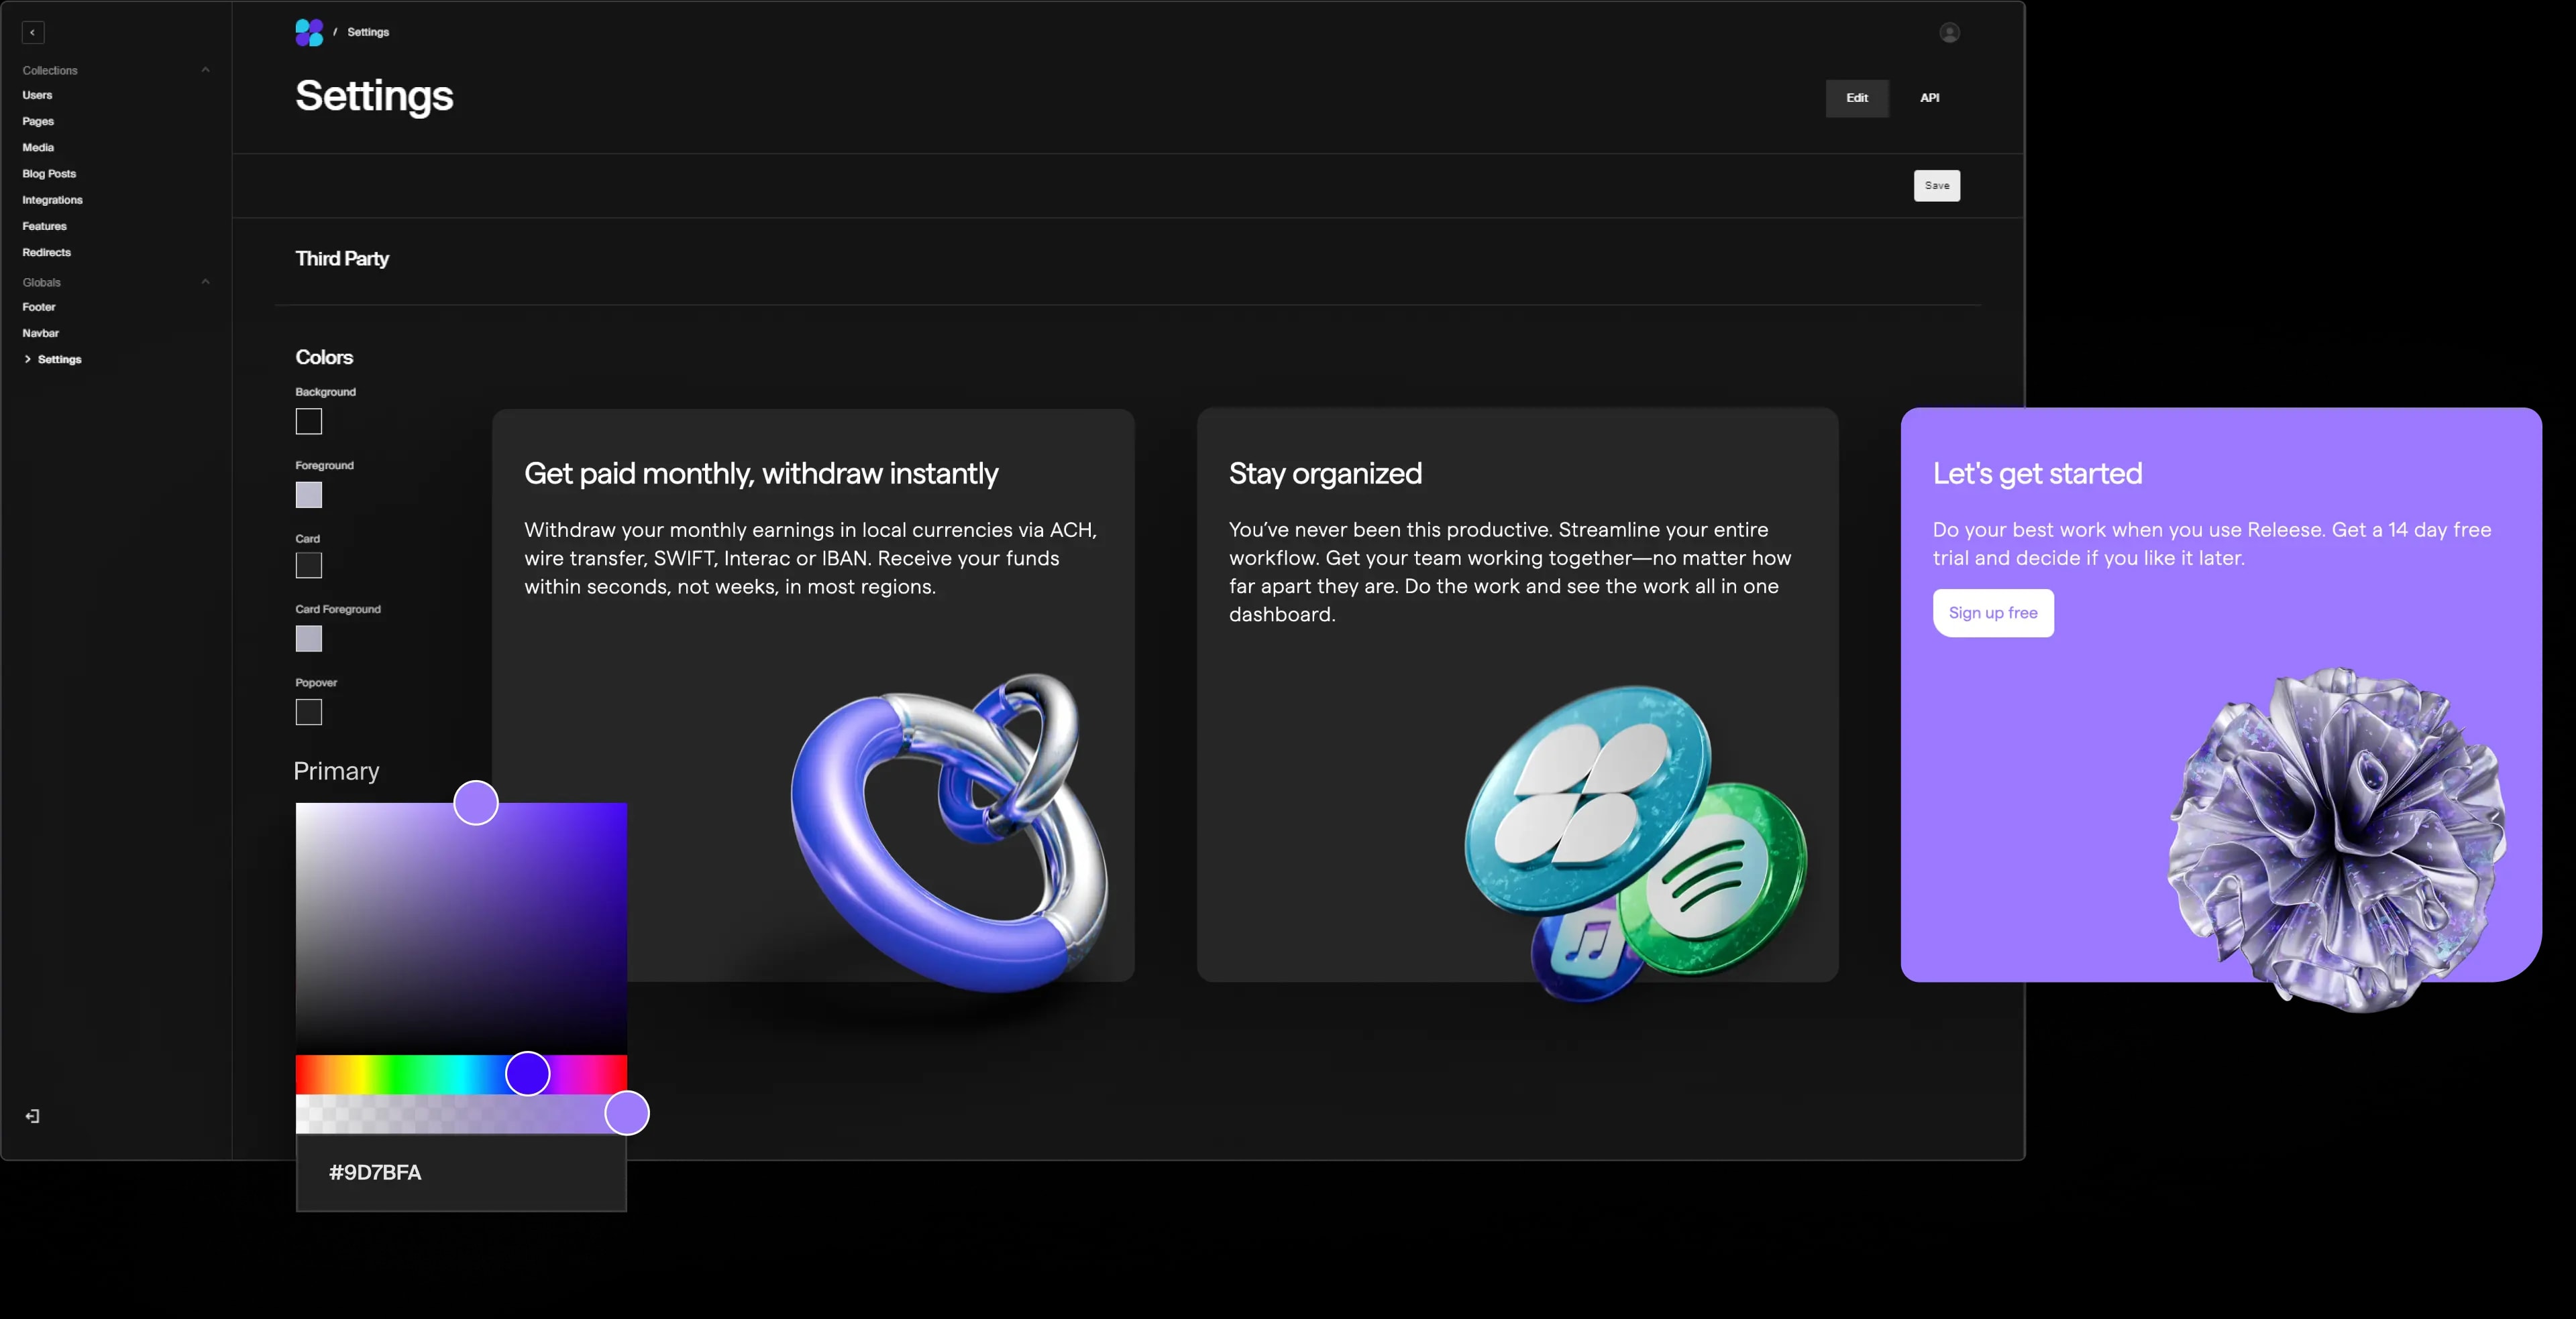Click the Sign up free button
Viewport: 2576px width, 1319px height.
click(x=1993, y=613)
